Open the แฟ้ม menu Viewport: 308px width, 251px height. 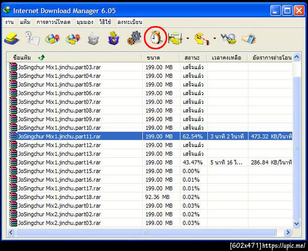(x=25, y=22)
